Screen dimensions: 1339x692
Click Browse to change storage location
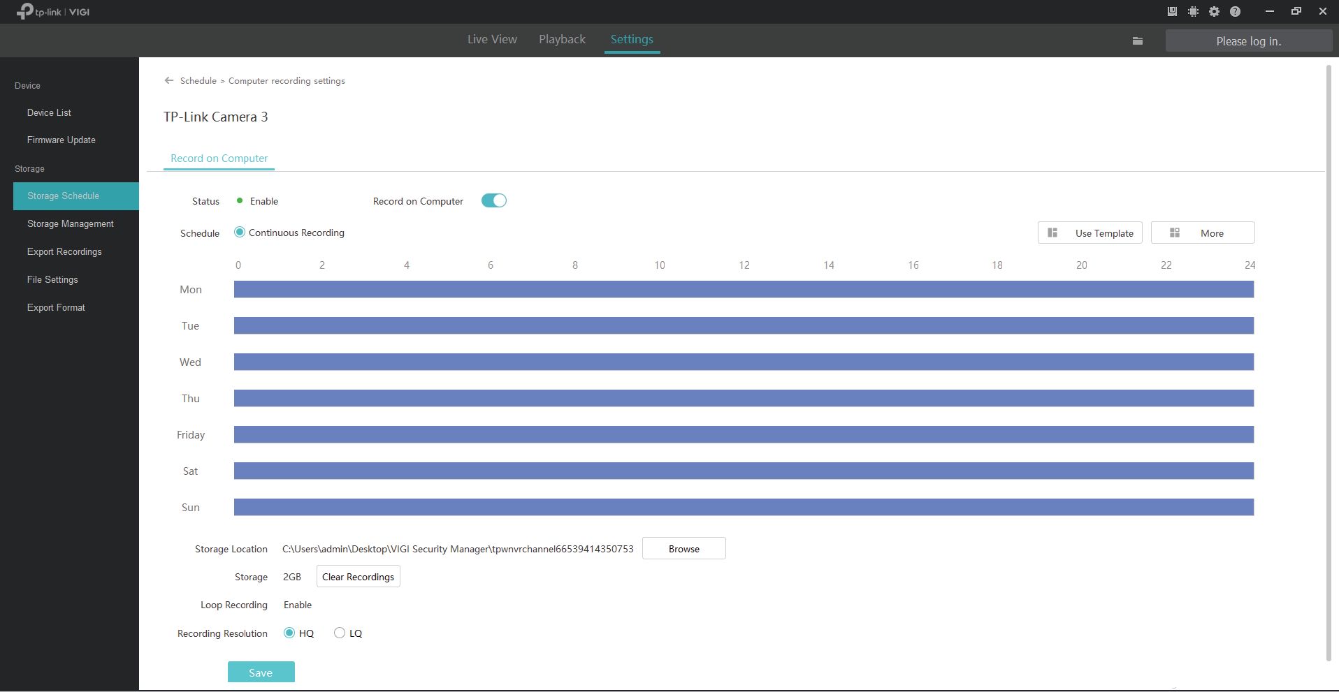683,549
